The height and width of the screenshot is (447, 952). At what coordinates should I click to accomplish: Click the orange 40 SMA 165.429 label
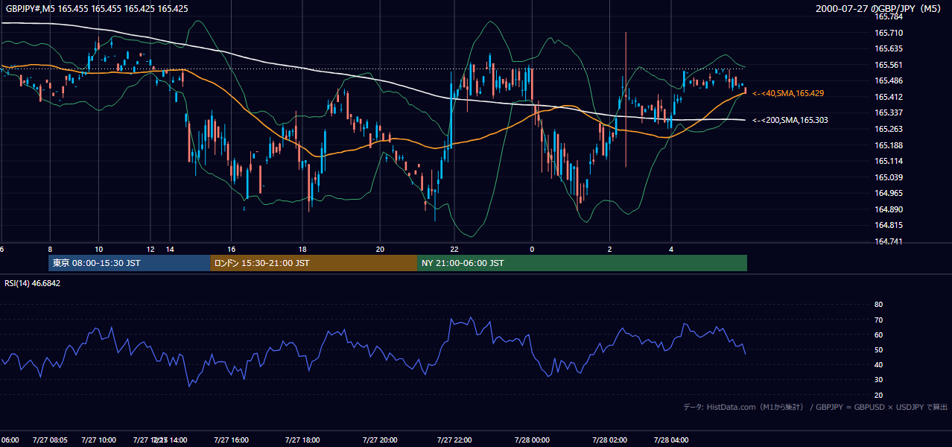788,93
